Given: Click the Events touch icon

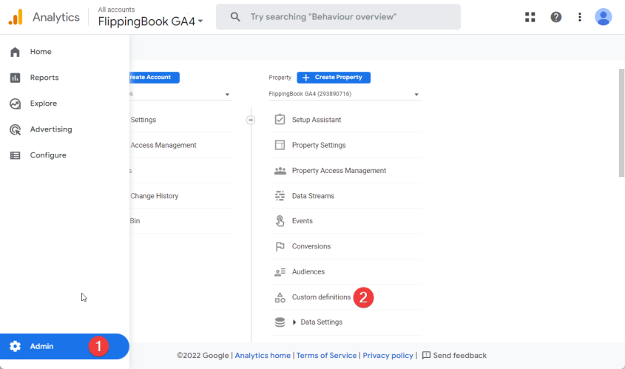Looking at the screenshot, I should [280, 221].
